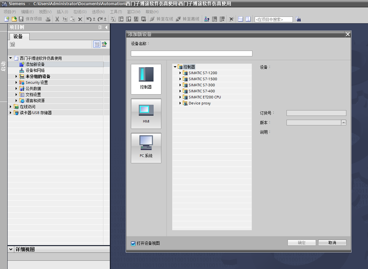
Task: Open the 编辑(E) menu
Action: [x=27, y=12]
